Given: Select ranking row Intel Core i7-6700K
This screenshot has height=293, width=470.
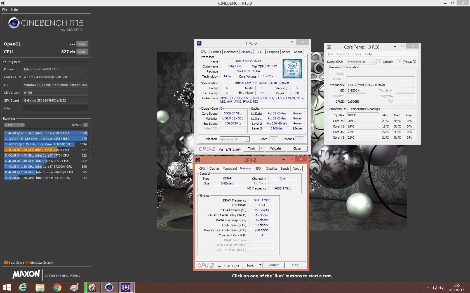Looking at the screenshot, I should click(x=46, y=133).
